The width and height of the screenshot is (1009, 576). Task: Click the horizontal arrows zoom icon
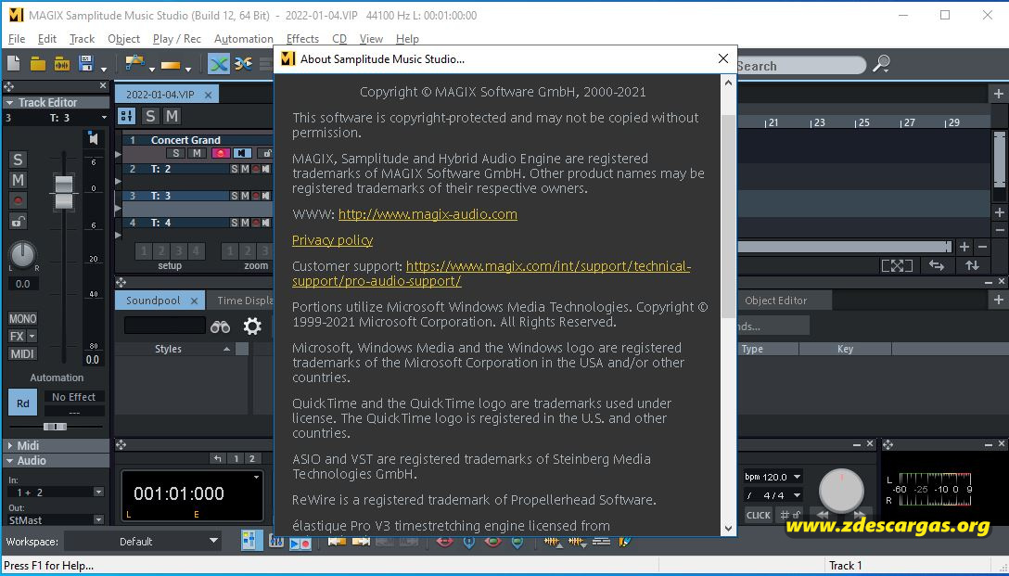click(x=937, y=265)
